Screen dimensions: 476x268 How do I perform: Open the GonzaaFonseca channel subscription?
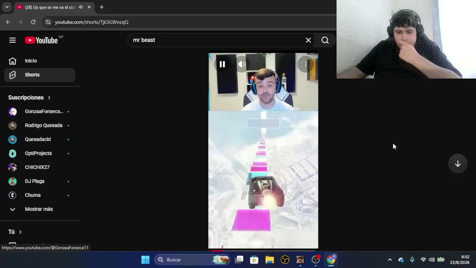point(40,111)
